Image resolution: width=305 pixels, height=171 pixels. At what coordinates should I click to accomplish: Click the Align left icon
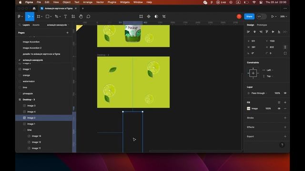point(248,32)
